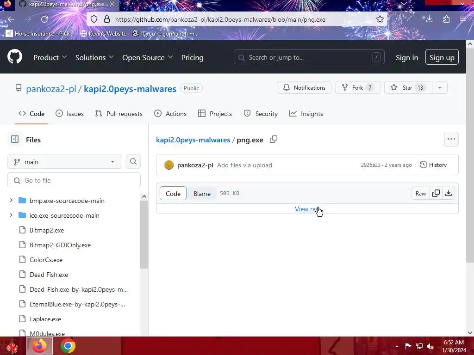Open Firefox extensions puzzle icon
The width and height of the screenshot is (474, 355).
446,19
